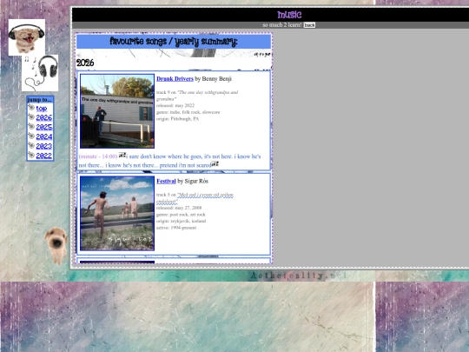Click the back button under the music header
This screenshot has height=352, width=469.
pos(309,25)
